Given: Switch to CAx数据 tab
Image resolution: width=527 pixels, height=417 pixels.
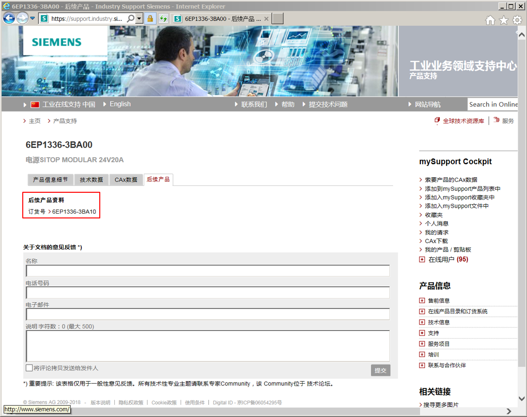Looking at the screenshot, I should point(126,180).
